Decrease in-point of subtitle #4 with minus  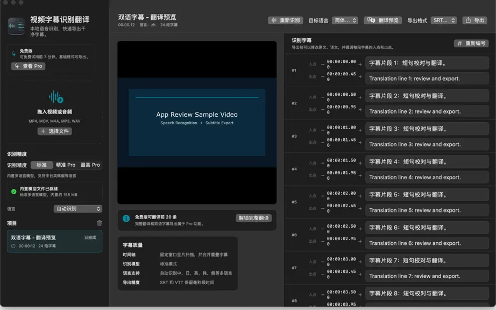pyautogui.click(x=323, y=163)
